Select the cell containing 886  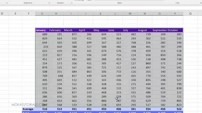100,101
